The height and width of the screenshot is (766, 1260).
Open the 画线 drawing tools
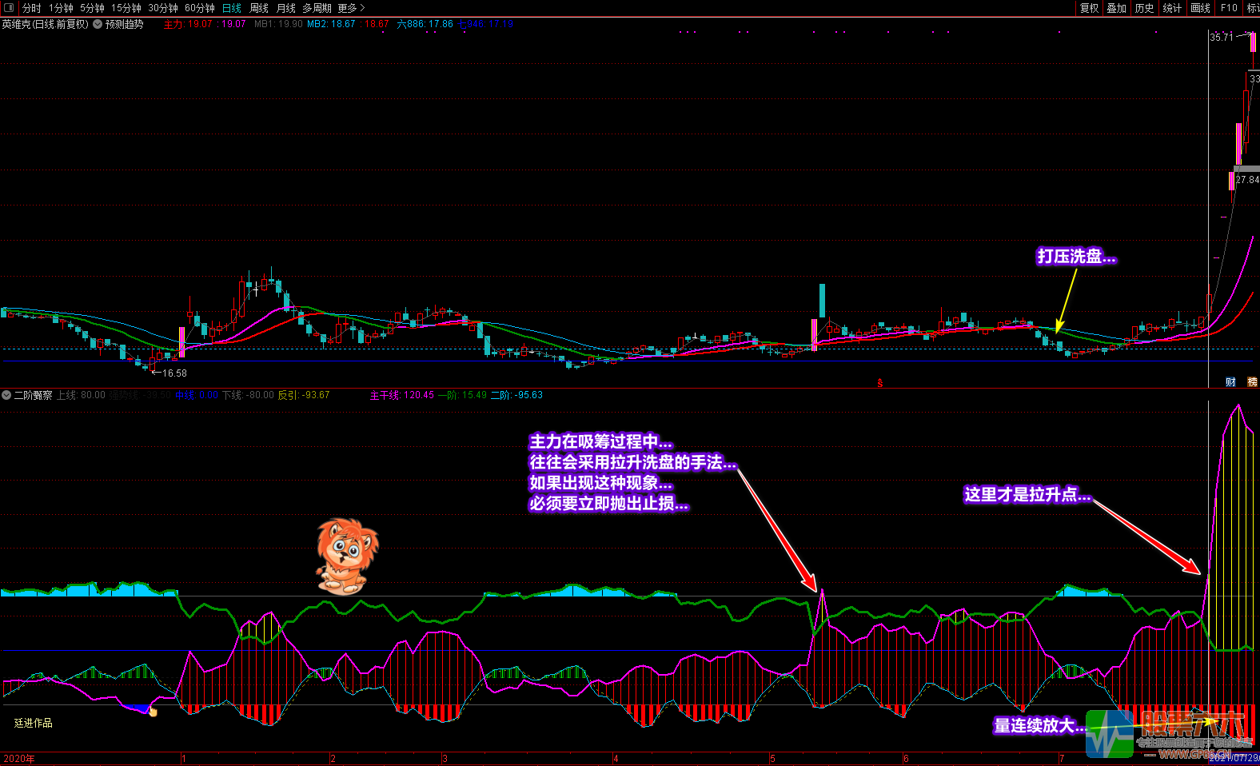coord(1200,8)
